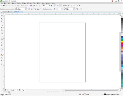The height and width of the screenshot is (96, 123).
Task: Click the property bar quick customize plus
Action: tap(81, 9)
